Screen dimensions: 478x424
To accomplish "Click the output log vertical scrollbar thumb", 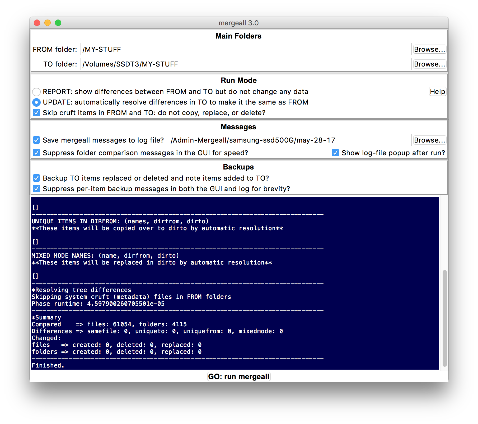I will [x=445, y=318].
